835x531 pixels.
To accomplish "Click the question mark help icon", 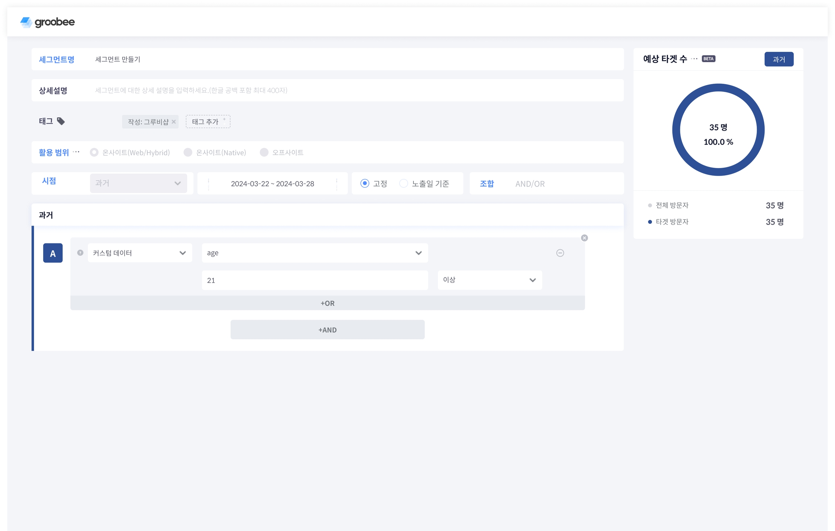I will click(x=80, y=253).
